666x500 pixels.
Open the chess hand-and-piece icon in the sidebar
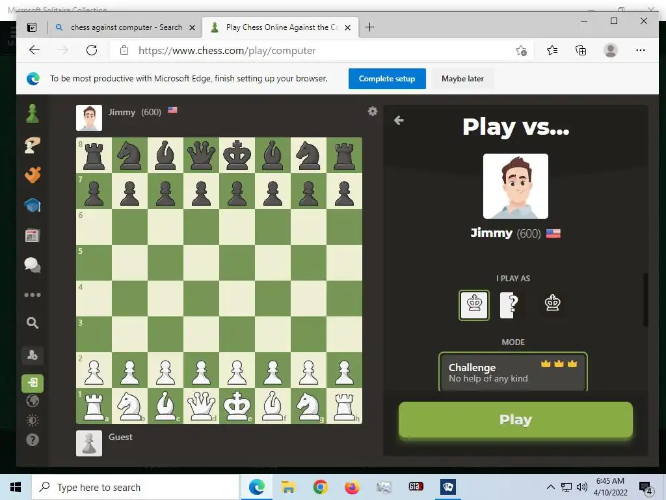(x=33, y=145)
